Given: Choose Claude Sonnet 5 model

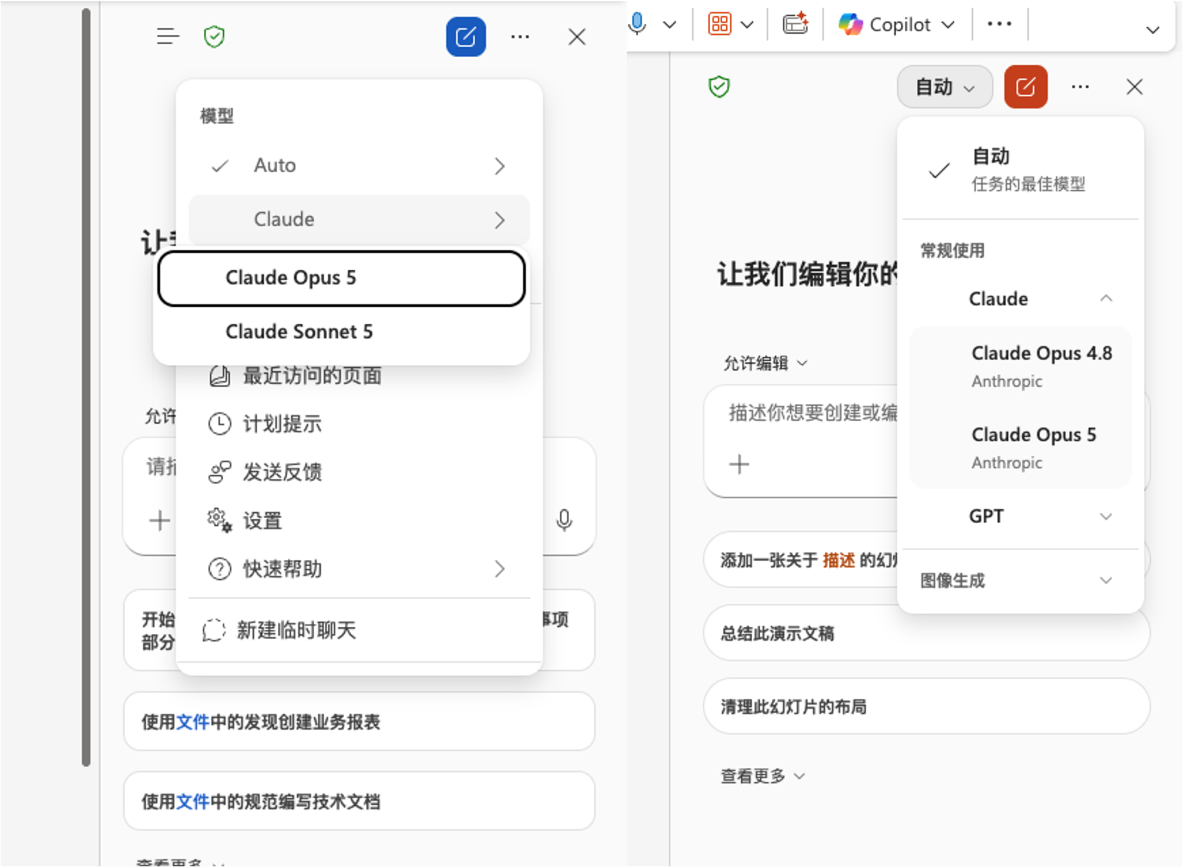Looking at the screenshot, I should [341, 332].
